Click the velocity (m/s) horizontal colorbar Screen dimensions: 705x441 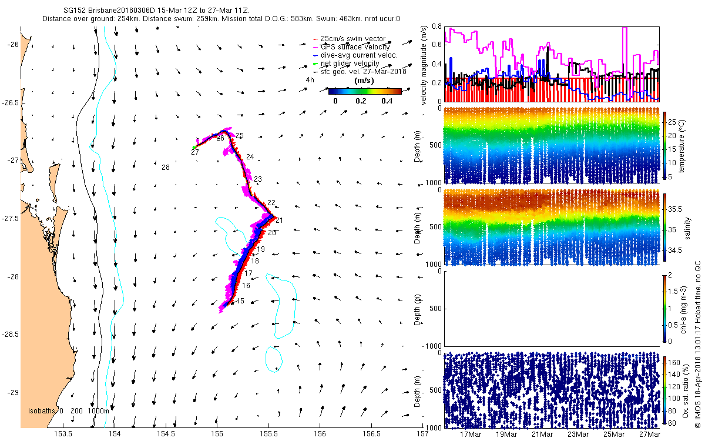pyautogui.click(x=365, y=91)
